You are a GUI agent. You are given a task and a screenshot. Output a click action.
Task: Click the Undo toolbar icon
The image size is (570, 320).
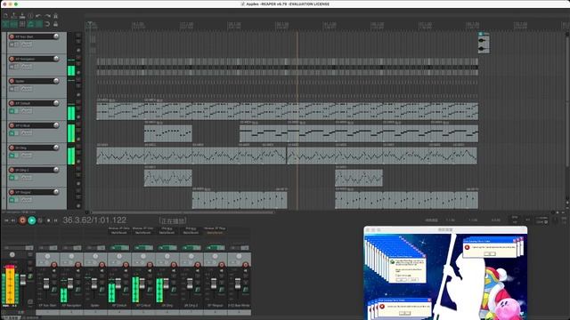pos(38,16)
